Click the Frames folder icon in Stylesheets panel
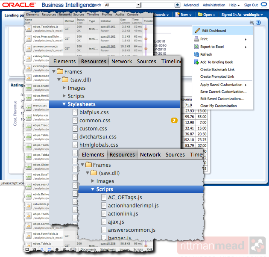The width and height of the screenshot is (269, 257). point(60,71)
